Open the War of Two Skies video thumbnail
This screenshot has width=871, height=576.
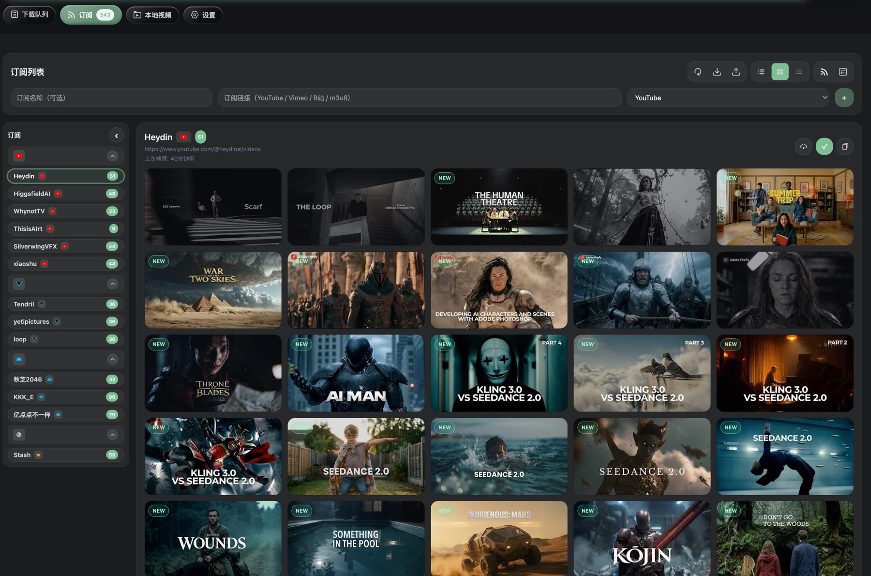pyautogui.click(x=213, y=290)
